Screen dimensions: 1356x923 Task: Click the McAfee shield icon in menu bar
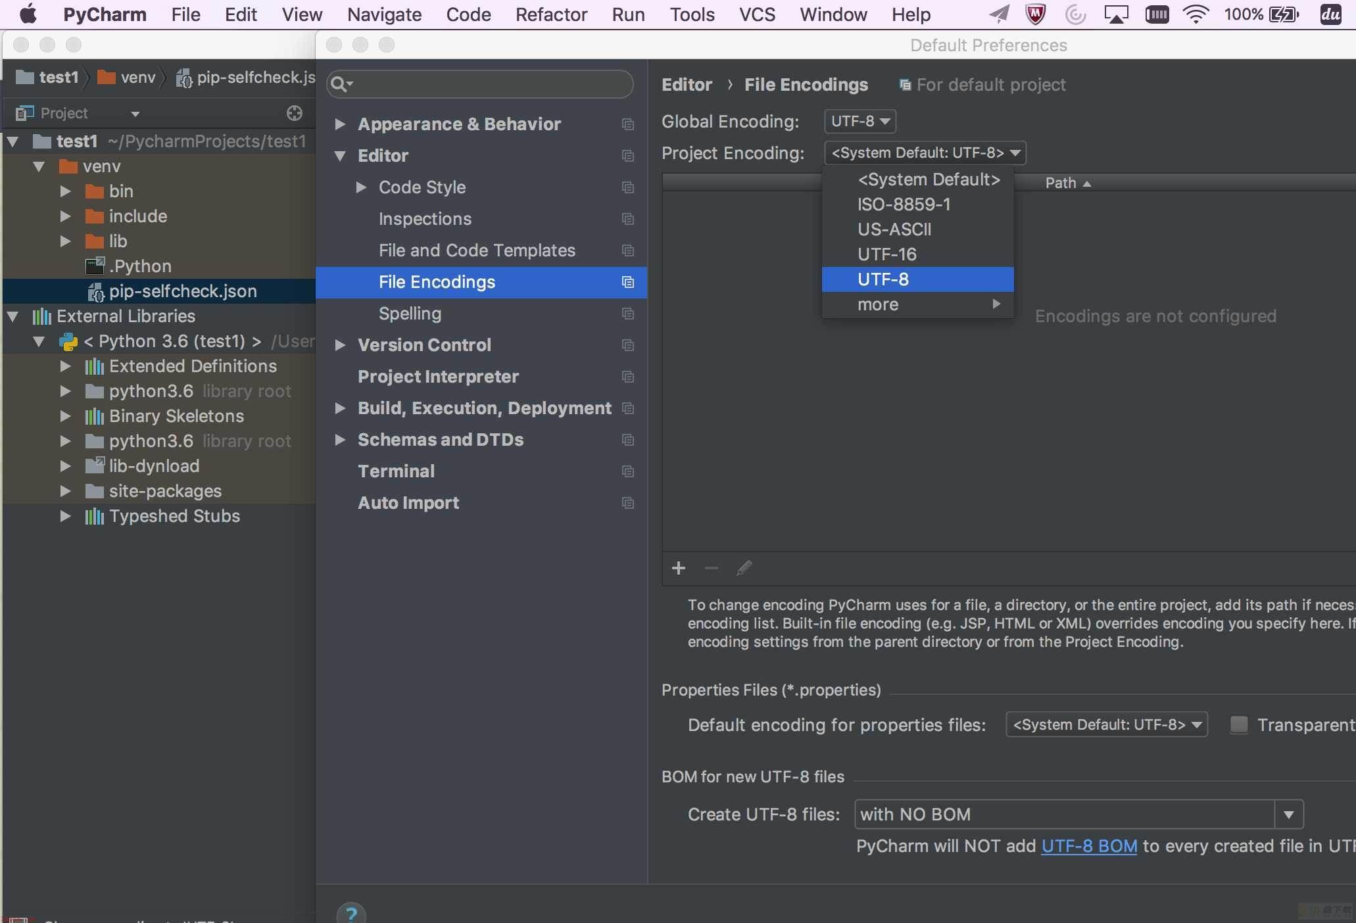pos(1036,14)
